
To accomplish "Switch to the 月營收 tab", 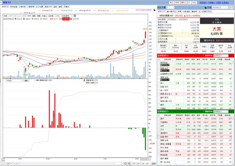I will point(66,7).
